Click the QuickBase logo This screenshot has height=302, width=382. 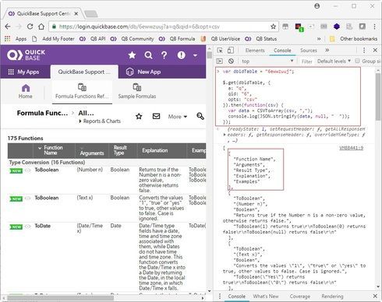(26, 55)
